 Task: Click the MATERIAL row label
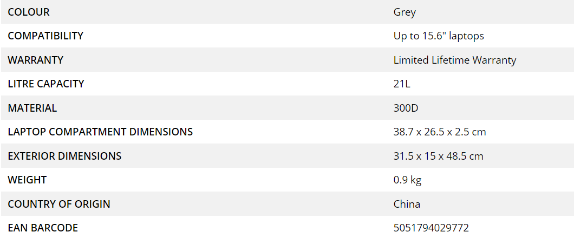[32, 108]
